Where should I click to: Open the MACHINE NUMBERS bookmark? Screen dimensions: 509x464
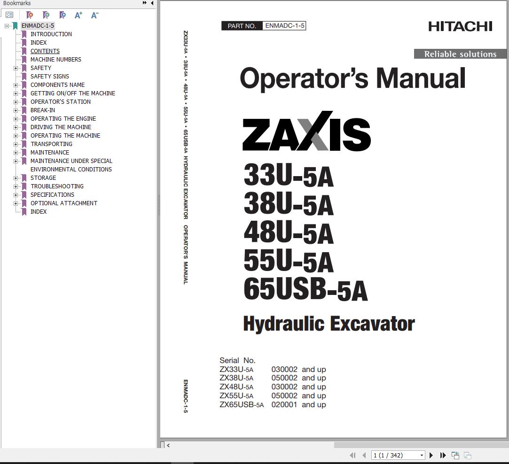(x=56, y=59)
